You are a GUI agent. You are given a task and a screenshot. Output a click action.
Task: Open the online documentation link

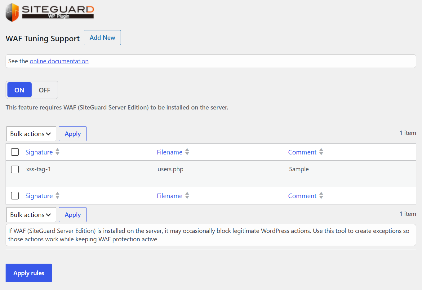(x=59, y=61)
